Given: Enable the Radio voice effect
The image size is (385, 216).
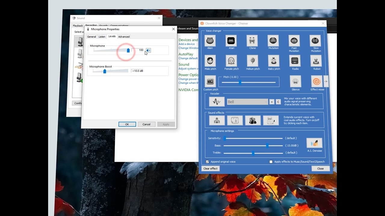Looking at the screenshot, I should click(x=295, y=61).
